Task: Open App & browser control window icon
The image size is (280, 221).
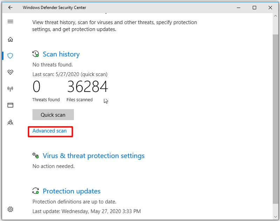Action: click(x=10, y=105)
